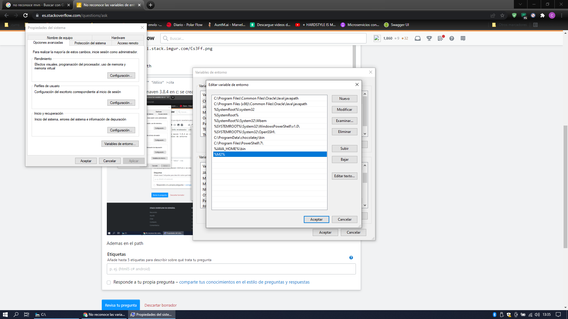Click Subir to move path entry up

point(344,148)
